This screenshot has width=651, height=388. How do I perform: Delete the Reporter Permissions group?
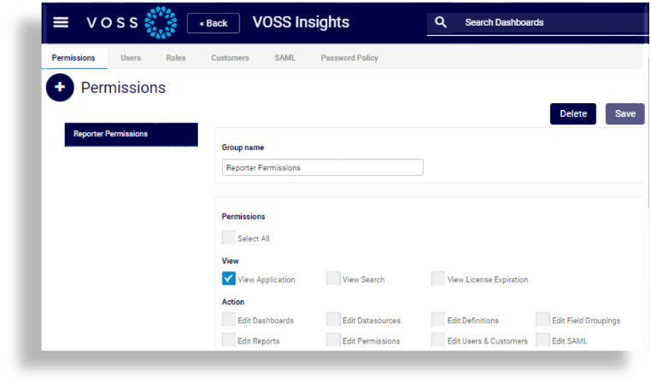tap(572, 113)
